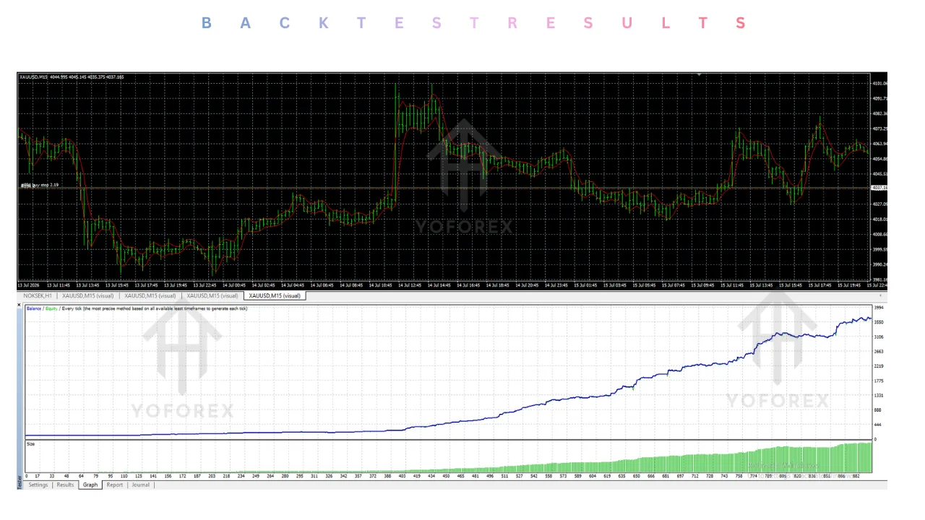This screenshot has width=925, height=520.
Task: Click the green Equity legend text
Action: [x=51, y=309]
